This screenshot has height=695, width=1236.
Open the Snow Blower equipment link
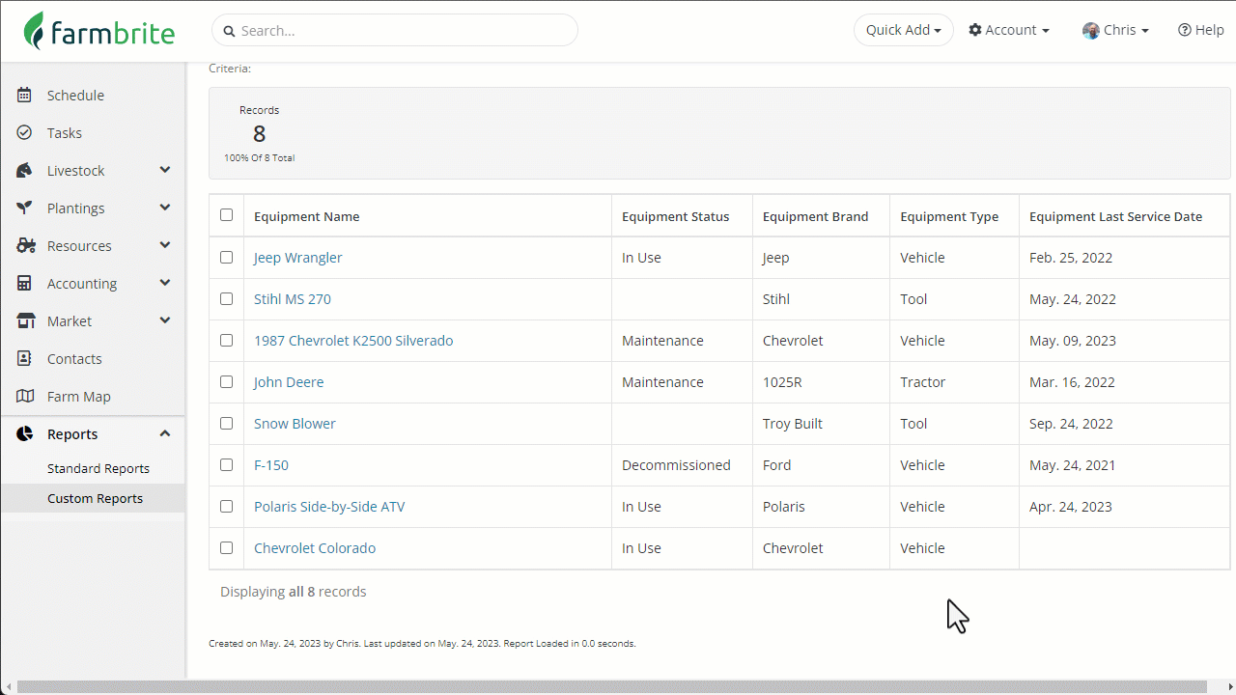[295, 424]
